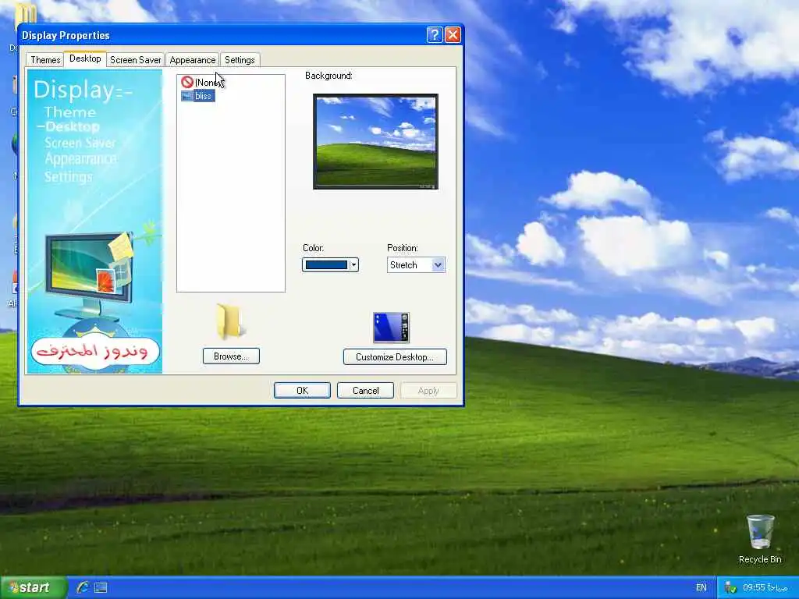Confirm with the OK button
This screenshot has height=599, width=799.
point(302,390)
